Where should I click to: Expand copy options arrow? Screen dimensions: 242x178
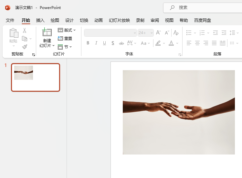(x=30, y=39)
